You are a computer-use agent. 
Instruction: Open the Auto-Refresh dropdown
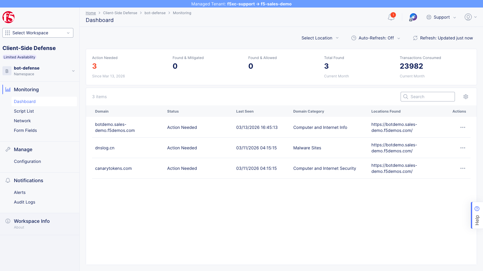[376, 38]
